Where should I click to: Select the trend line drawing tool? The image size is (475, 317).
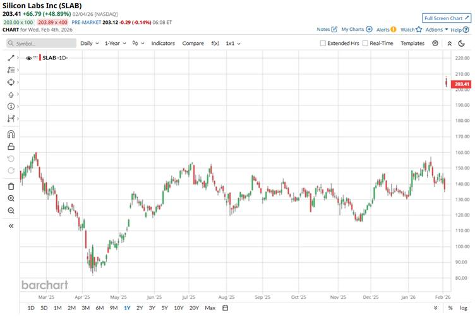tap(11, 57)
